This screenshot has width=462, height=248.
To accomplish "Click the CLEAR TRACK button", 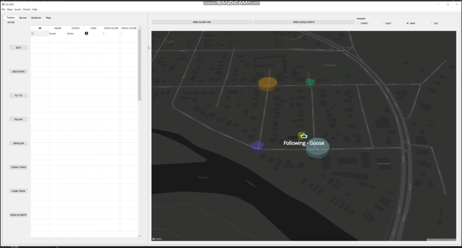I will click(18, 191).
